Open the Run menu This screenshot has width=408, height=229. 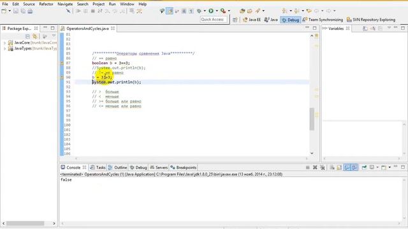112,4
